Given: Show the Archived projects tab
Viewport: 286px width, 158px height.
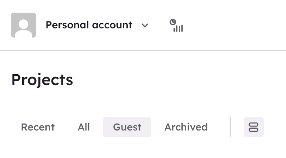Looking at the screenshot, I should 186,127.
